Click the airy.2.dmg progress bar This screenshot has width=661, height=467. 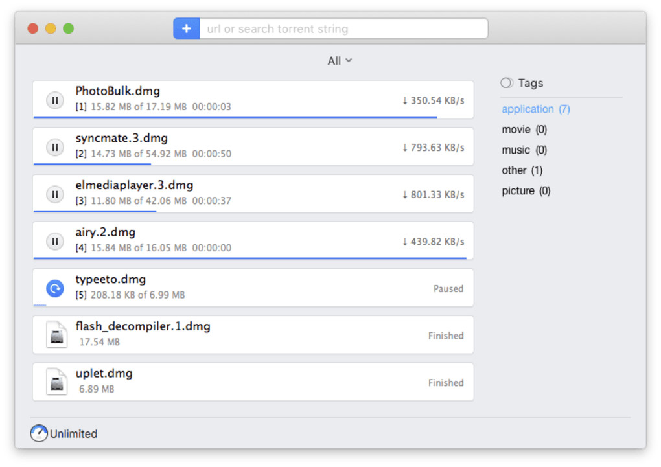coord(250,258)
